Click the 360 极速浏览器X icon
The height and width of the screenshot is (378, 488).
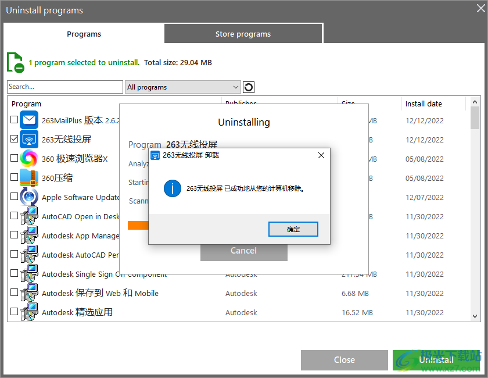pos(29,158)
